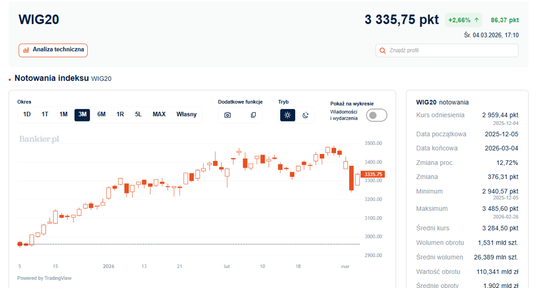Select the 1D period tab

27,115
